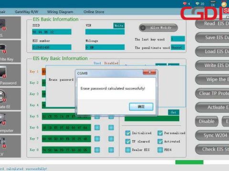The image size is (229, 171).
Task: Click the Key 7 hex data field
Action: (66, 139)
